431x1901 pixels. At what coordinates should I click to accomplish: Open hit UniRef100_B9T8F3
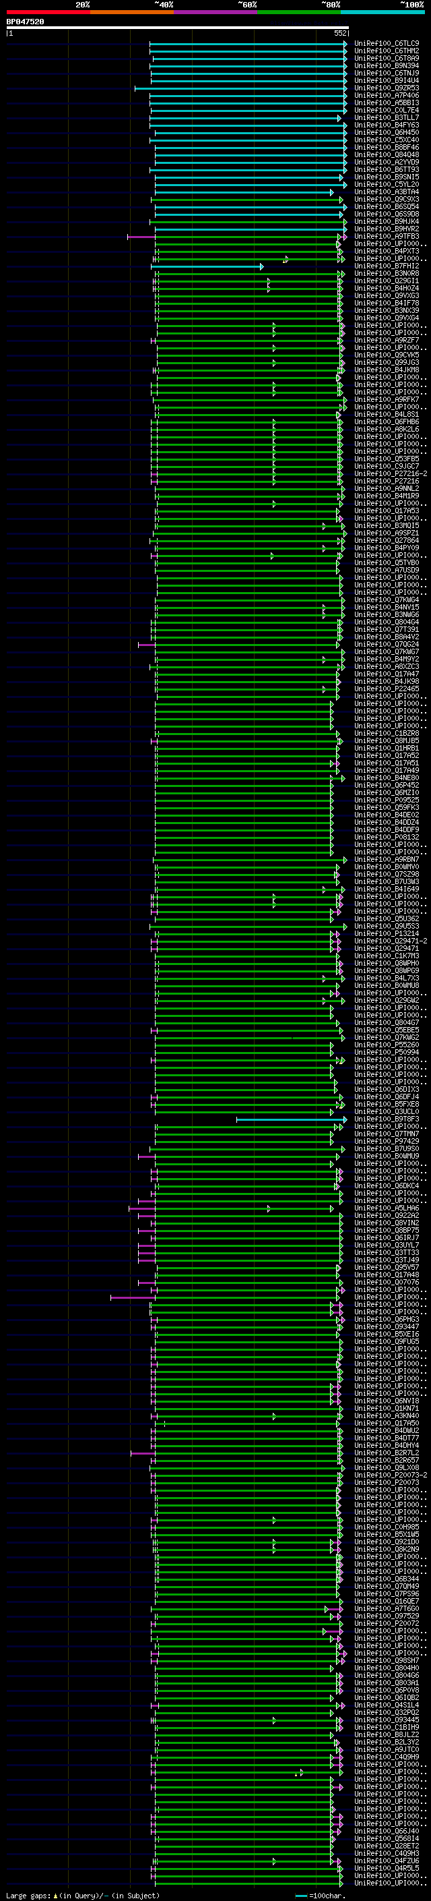tap(387, 1119)
